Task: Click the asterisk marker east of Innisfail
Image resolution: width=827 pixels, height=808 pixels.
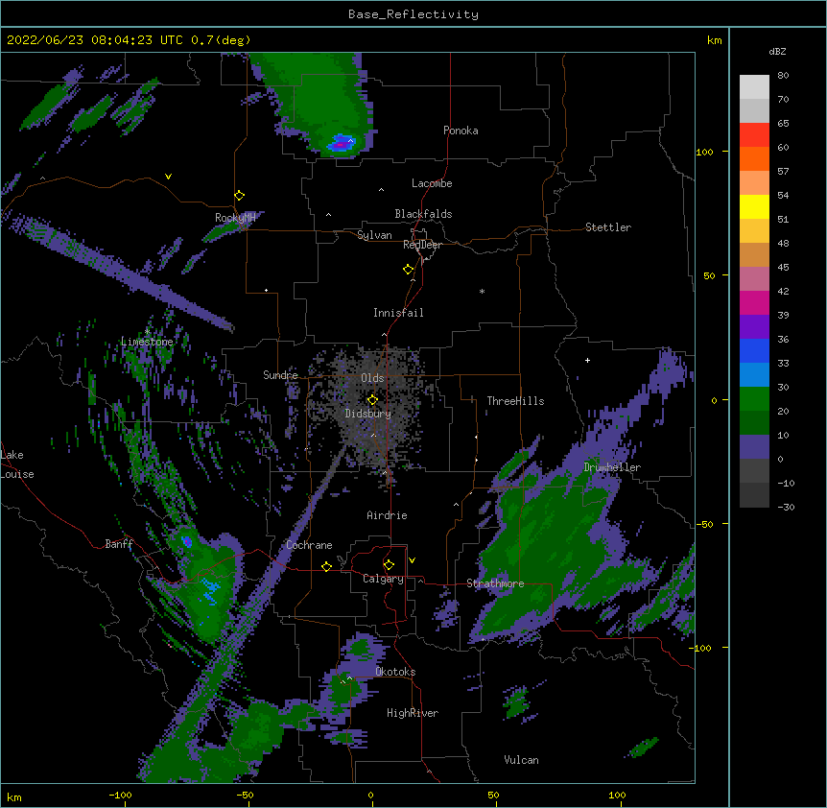Action: coord(482,291)
